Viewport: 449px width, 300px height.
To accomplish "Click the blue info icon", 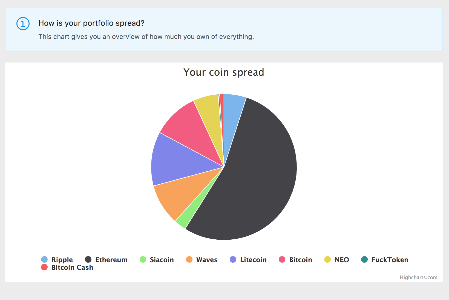I will 23,24.
